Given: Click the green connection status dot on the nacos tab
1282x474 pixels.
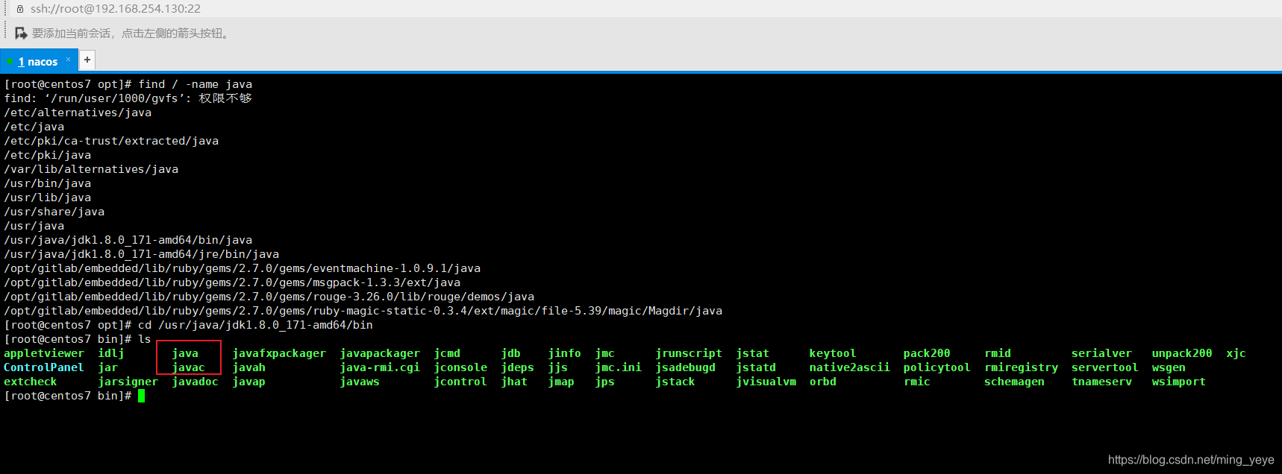Looking at the screenshot, I should point(10,61).
